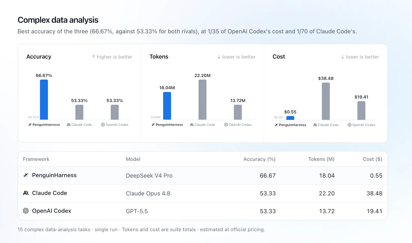This screenshot has height=243, width=412.
Task: Click the OpenAI Codex icon under the Cost chart
Action: [x=349, y=125]
